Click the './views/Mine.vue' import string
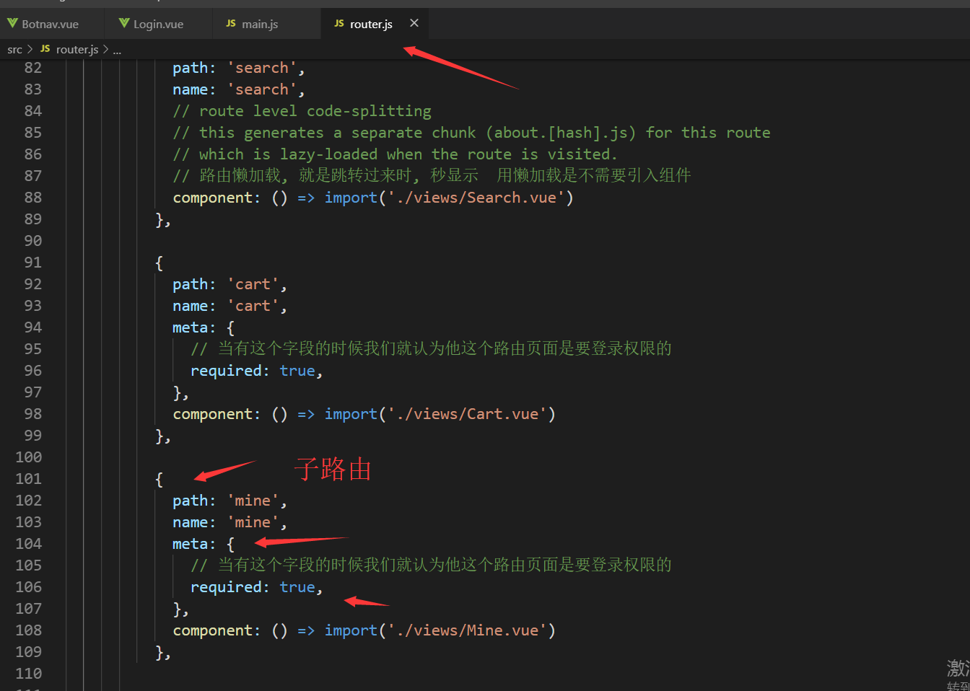 (468, 630)
